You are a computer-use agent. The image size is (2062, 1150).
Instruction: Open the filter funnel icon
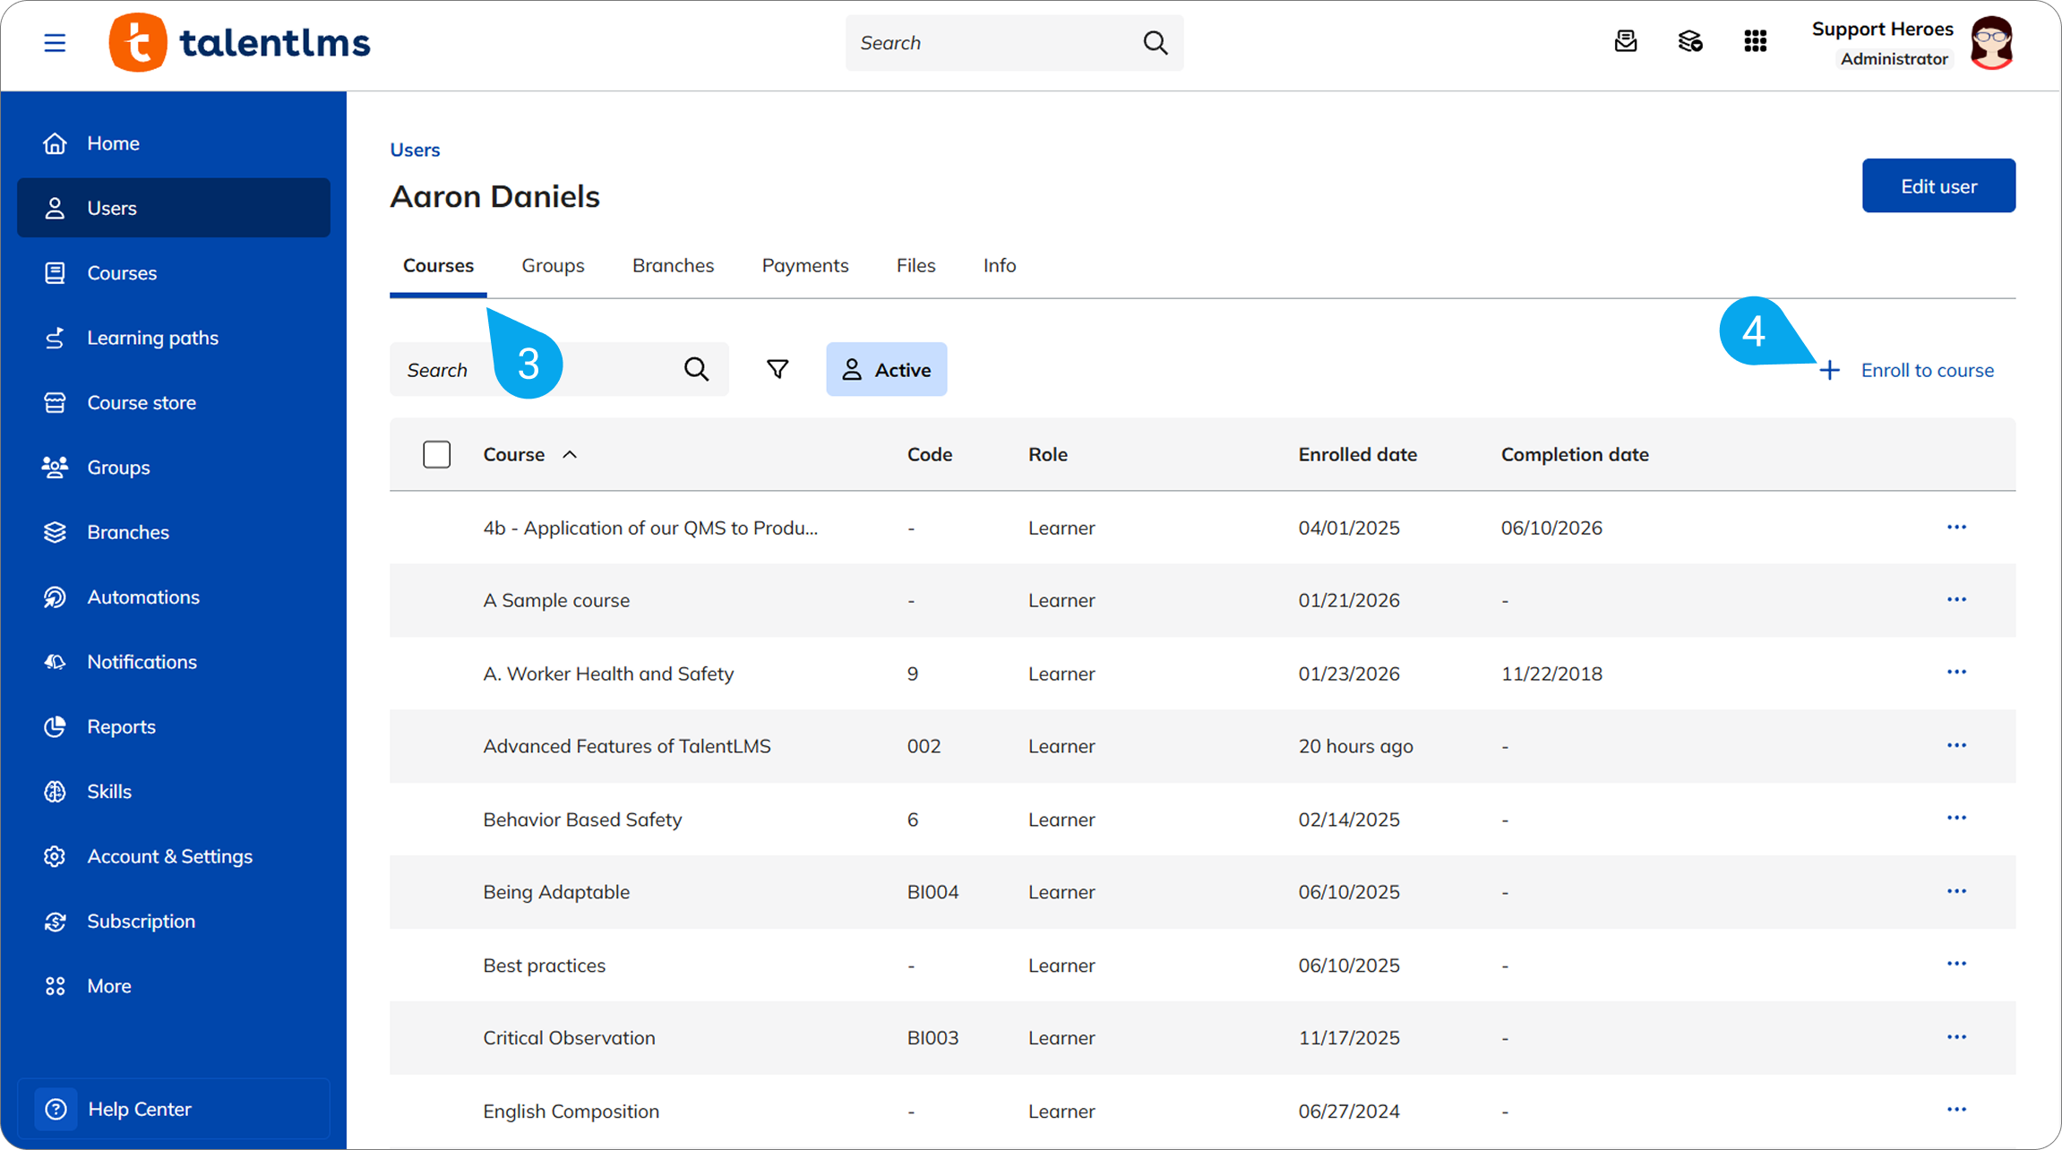tap(778, 369)
